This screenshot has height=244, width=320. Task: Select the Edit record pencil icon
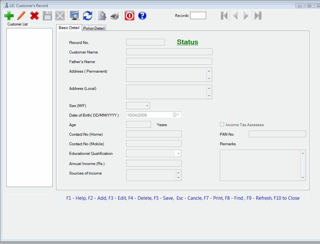click(21, 15)
